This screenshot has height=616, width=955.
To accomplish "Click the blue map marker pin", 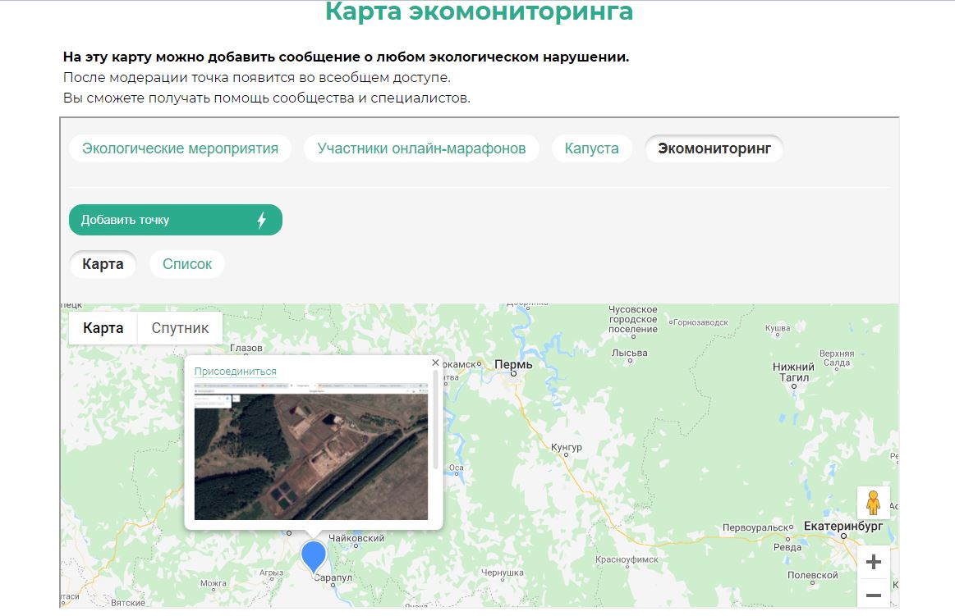I will pos(314,557).
